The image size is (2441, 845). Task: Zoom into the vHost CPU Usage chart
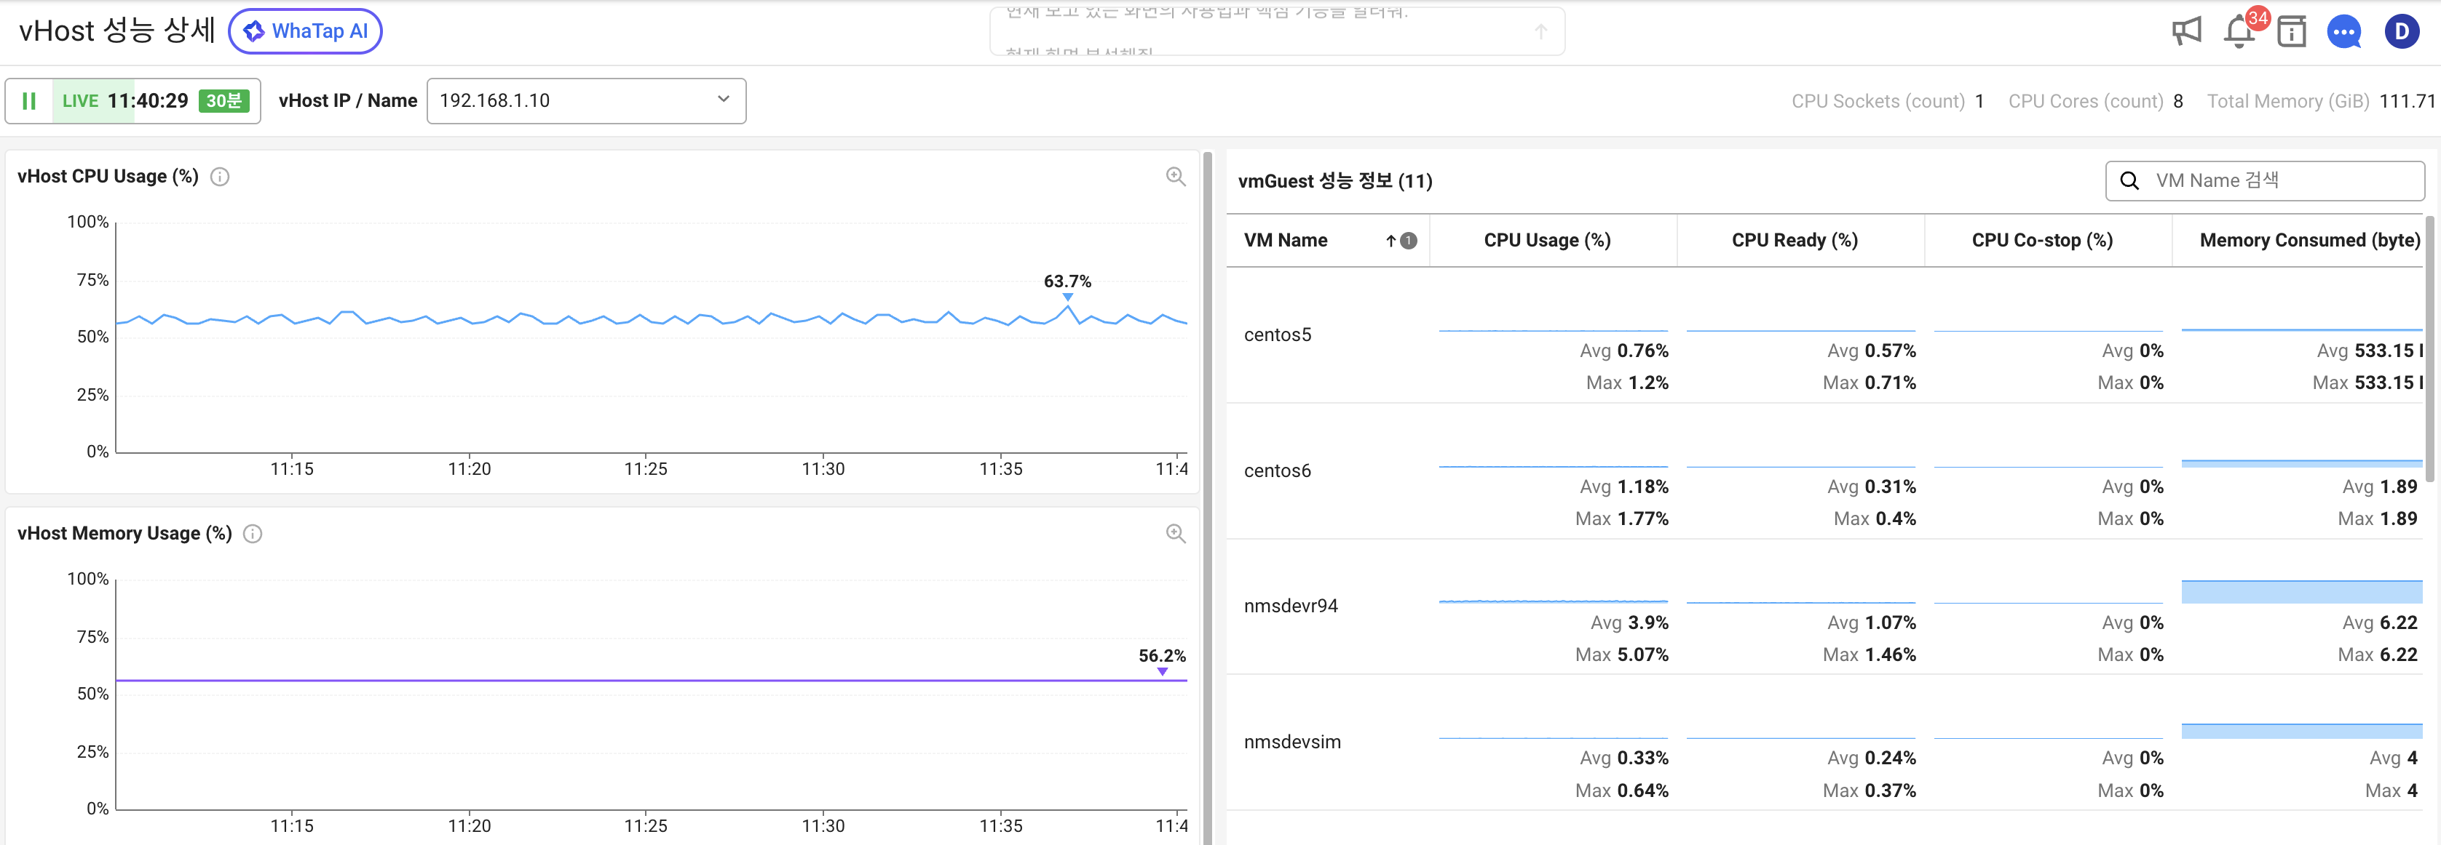(1175, 177)
